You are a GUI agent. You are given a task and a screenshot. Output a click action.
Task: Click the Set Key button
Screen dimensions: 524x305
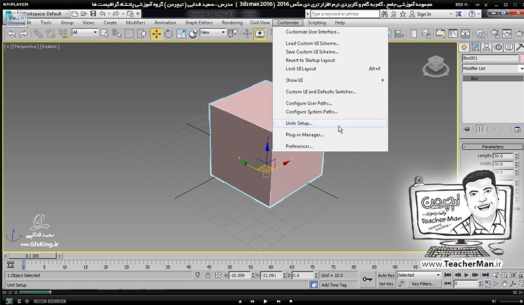click(x=386, y=284)
